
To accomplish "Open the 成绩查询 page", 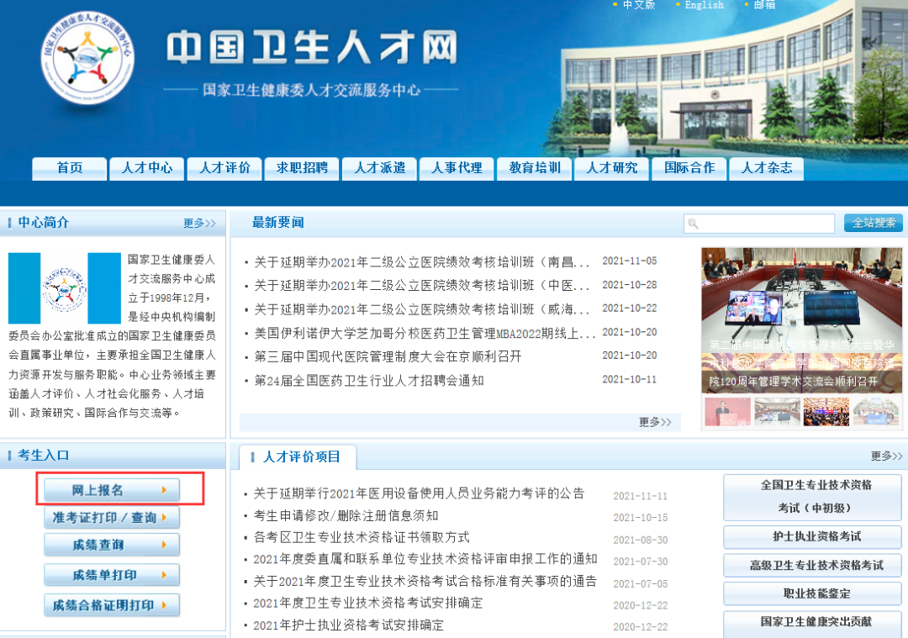I will [111, 546].
